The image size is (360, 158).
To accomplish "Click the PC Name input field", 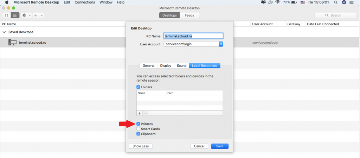I will (x=193, y=36).
